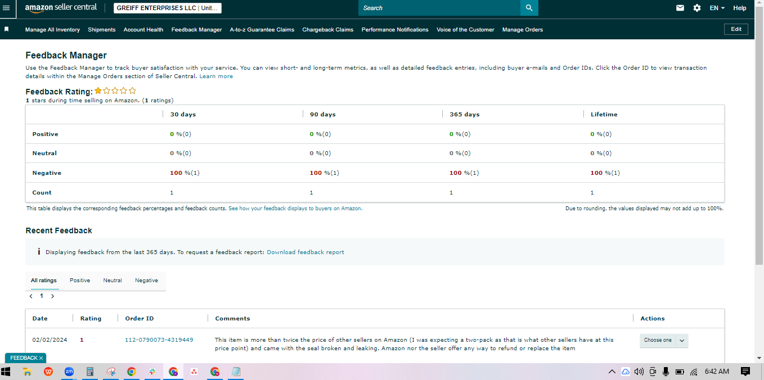Open the red Asana-style taskbar icon
Screen dimensions: 764x380
194,372
